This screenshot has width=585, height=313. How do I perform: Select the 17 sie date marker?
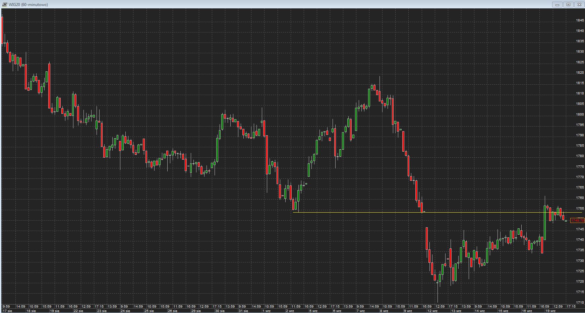click(x=7, y=311)
